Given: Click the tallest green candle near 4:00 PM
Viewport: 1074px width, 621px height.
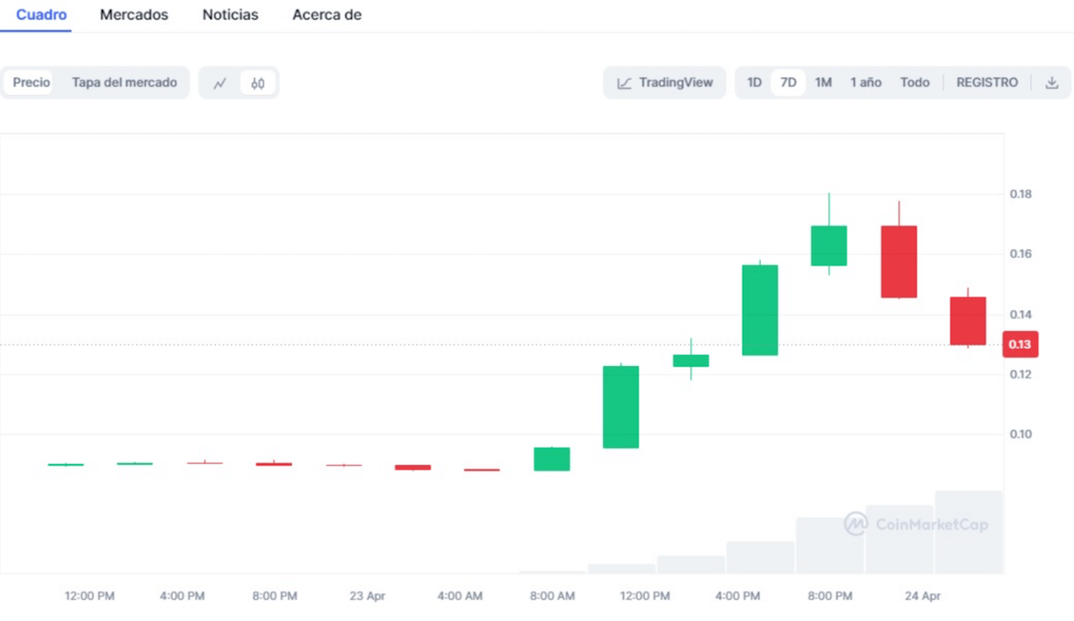Looking at the screenshot, I should 759,310.
